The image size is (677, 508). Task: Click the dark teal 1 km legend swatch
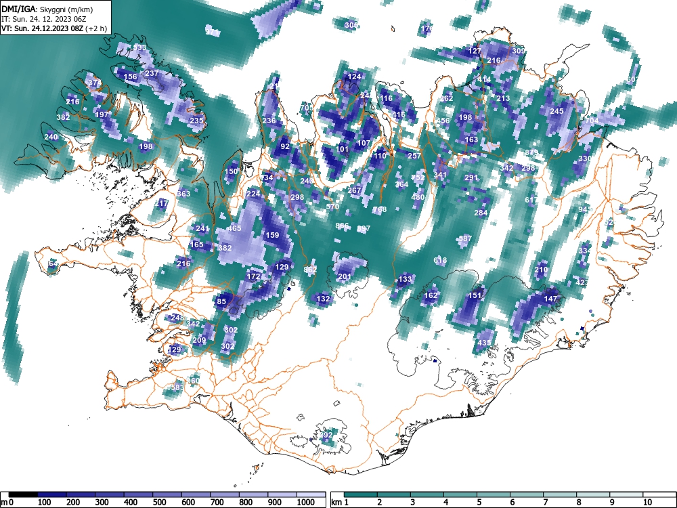(361, 494)
